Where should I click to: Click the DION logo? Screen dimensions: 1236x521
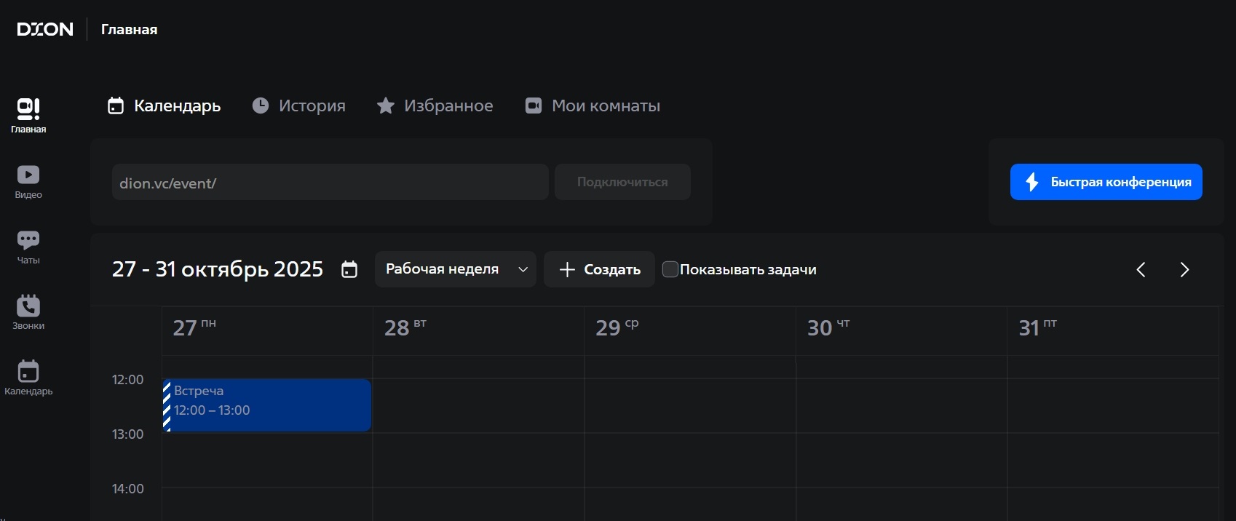tap(45, 29)
